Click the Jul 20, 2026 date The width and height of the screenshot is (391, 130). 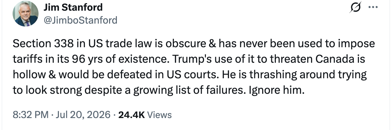click(83, 114)
